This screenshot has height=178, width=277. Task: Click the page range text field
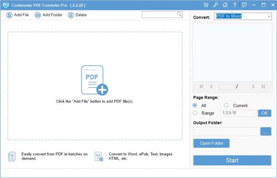[239, 113]
